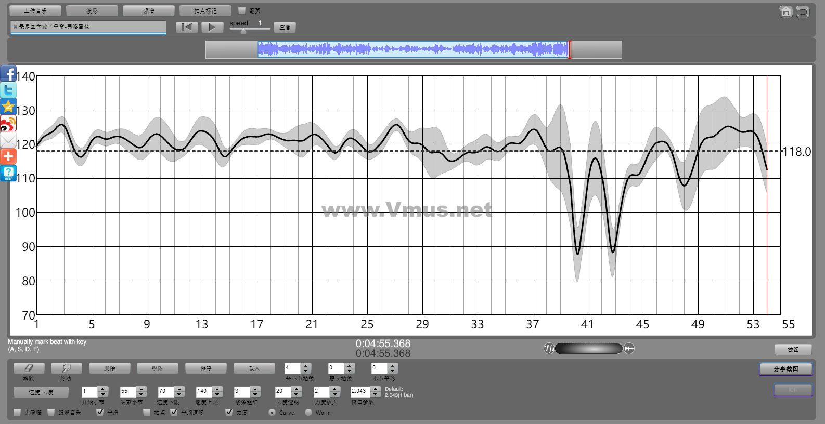Click the 上传音乐 upload music button

point(35,11)
